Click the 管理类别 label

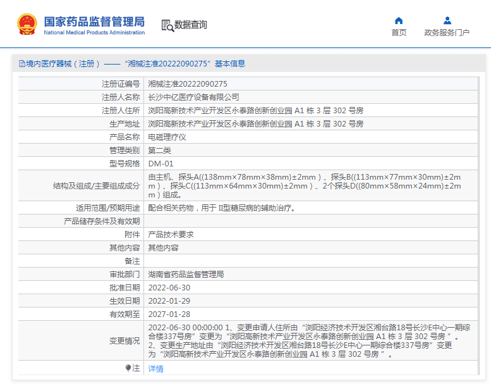click(124, 151)
